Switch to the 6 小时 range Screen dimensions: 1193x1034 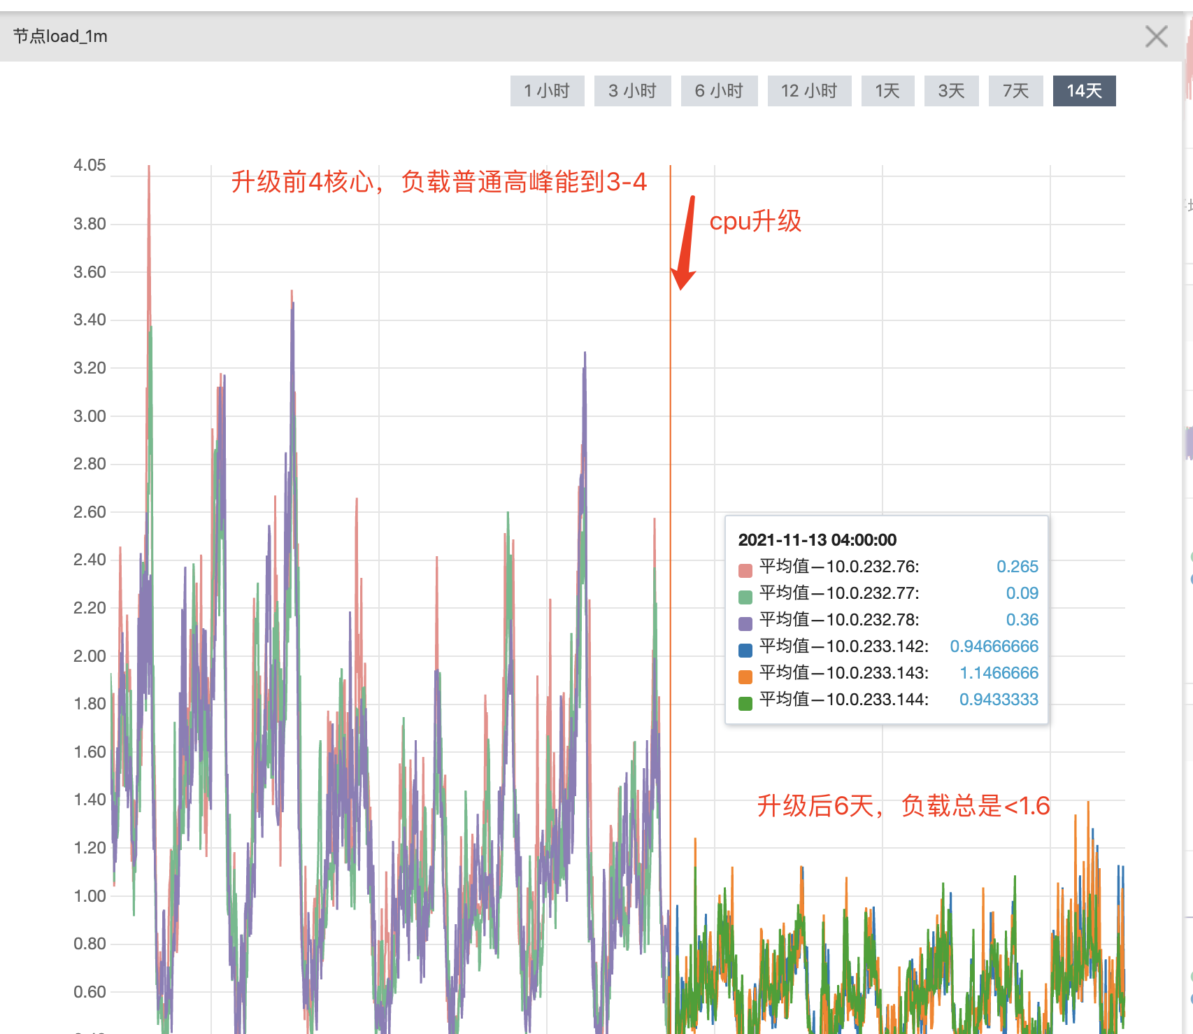[x=719, y=91]
